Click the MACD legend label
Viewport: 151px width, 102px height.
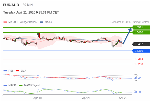12,85
